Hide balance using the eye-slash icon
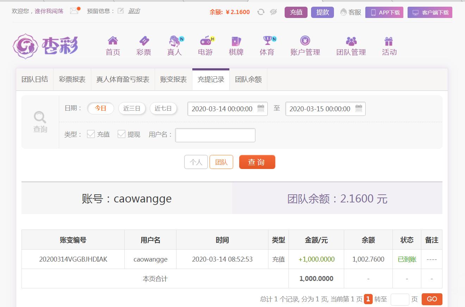The image size is (465, 307). click(273, 12)
